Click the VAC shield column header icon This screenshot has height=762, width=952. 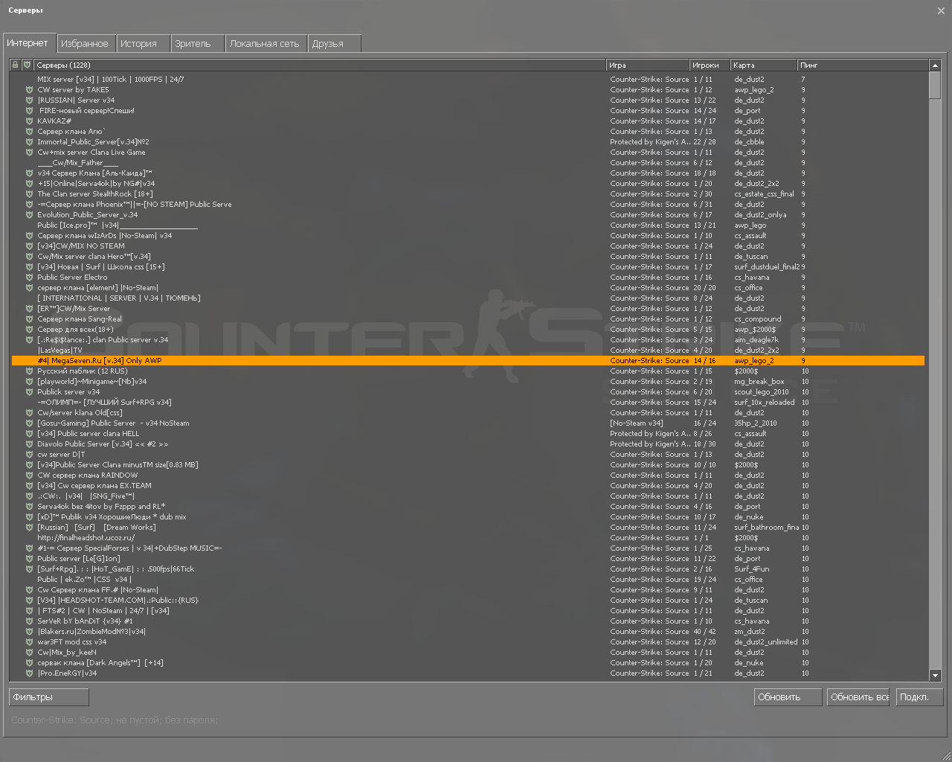pyautogui.click(x=27, y=65)
